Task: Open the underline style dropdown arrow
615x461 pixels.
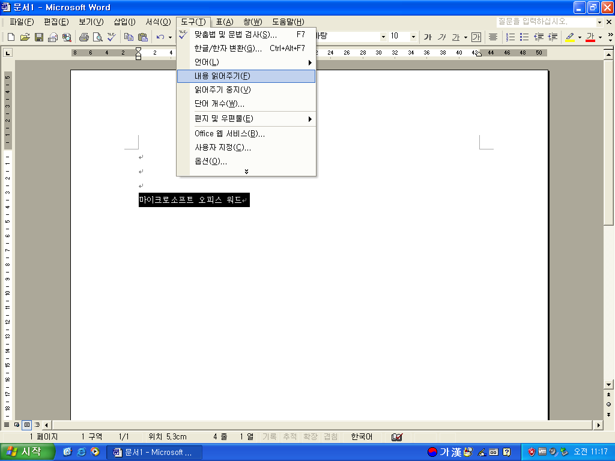Action: 465,37
